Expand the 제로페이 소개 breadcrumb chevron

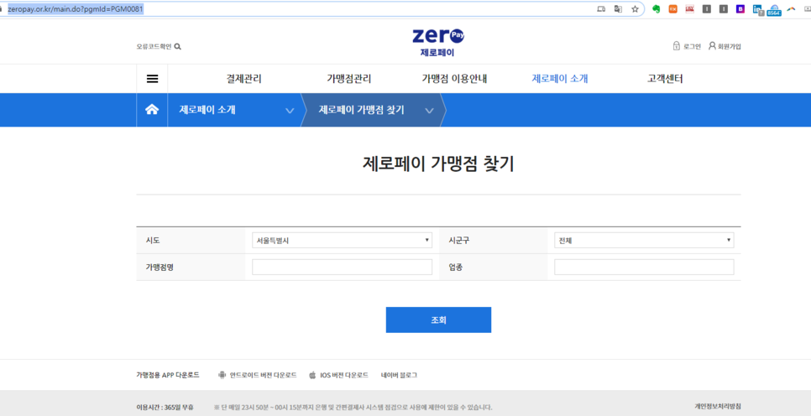(290, 111)
